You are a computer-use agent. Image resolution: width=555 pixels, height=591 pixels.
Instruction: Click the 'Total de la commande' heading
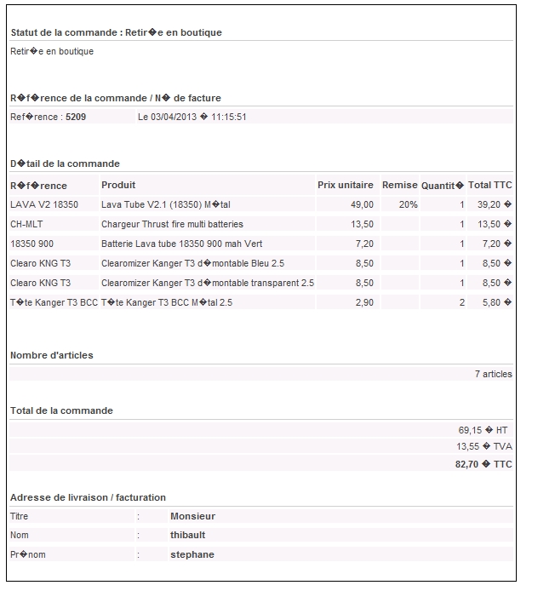[61, 410]
